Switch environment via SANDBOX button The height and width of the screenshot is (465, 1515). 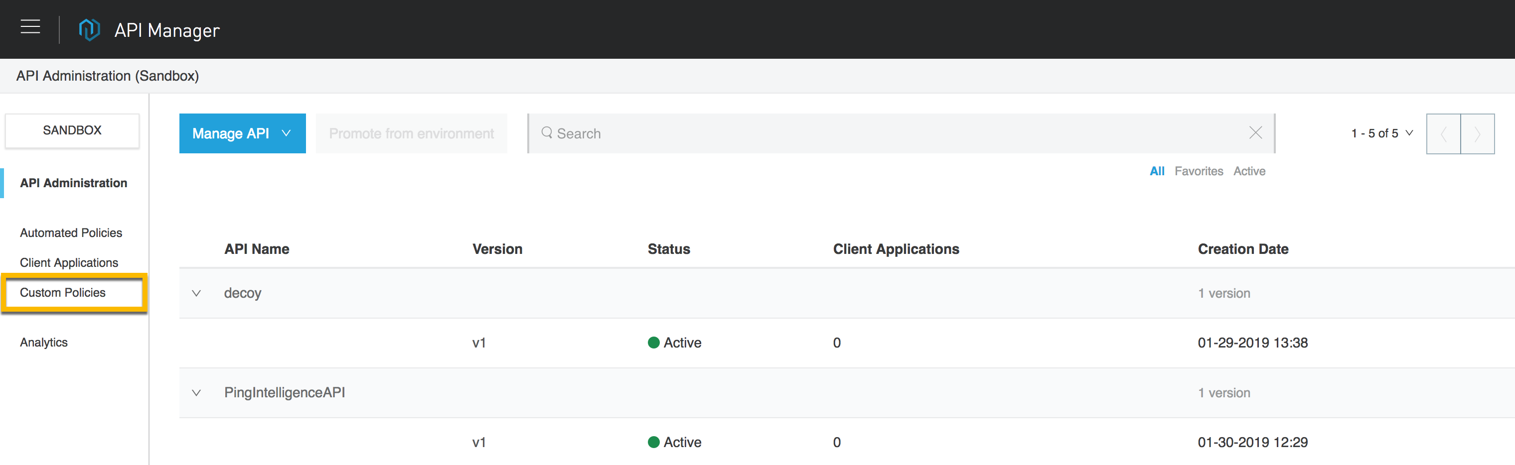72,130
